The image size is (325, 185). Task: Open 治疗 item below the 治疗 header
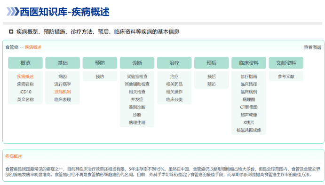click(x=174, y=77)
